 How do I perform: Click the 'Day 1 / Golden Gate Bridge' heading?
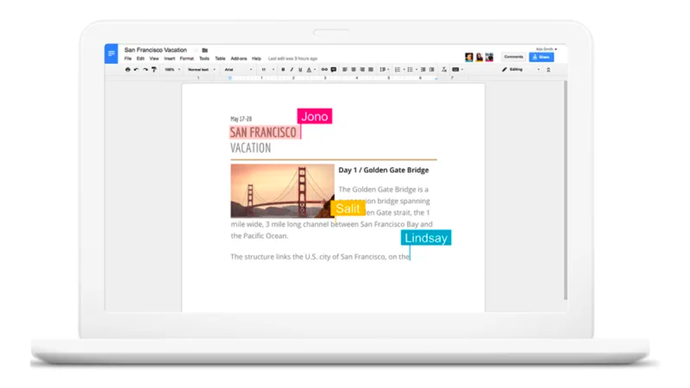[x=384, y=170]
